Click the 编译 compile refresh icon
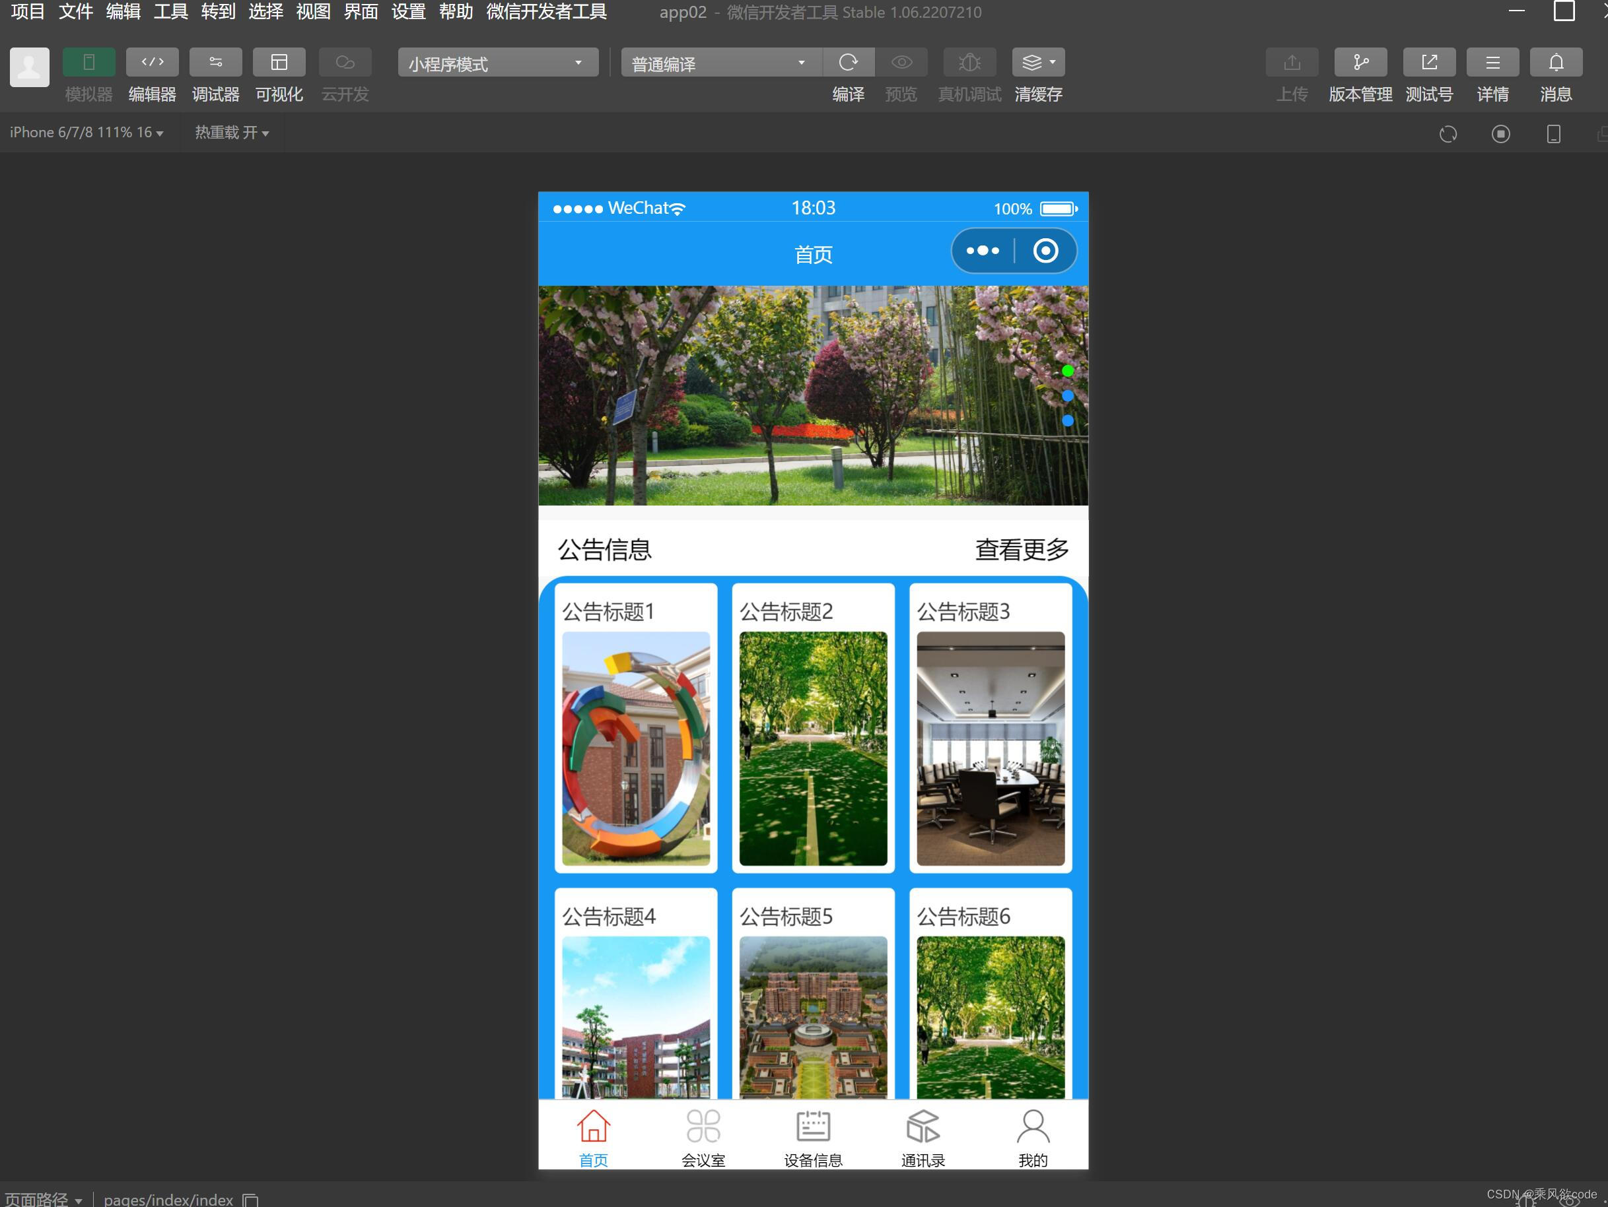1608x1207 pixels. pyautogui.click(x=849, y=63)
